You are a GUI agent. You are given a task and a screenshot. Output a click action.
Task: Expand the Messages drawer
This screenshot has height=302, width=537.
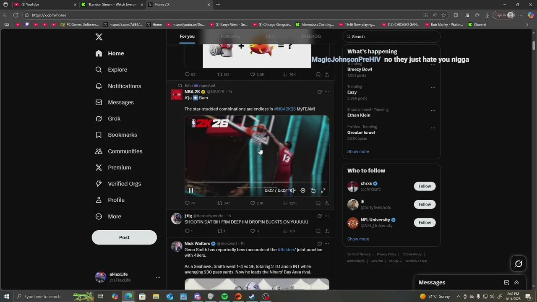[x=516, y=283]
